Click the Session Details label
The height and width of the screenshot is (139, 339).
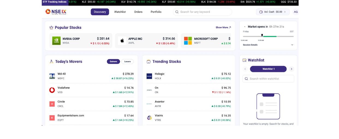(250, 45)
